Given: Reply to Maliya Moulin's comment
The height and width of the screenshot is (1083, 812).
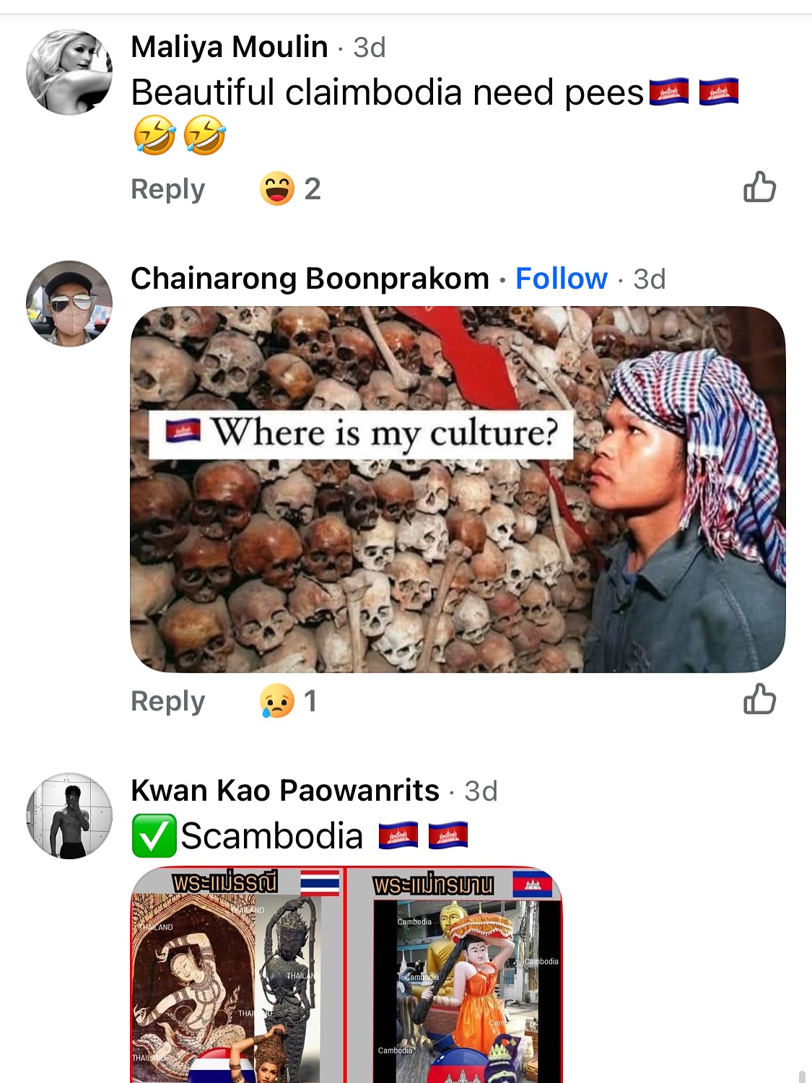Looking at the screenshot, I should click(167, 189).
